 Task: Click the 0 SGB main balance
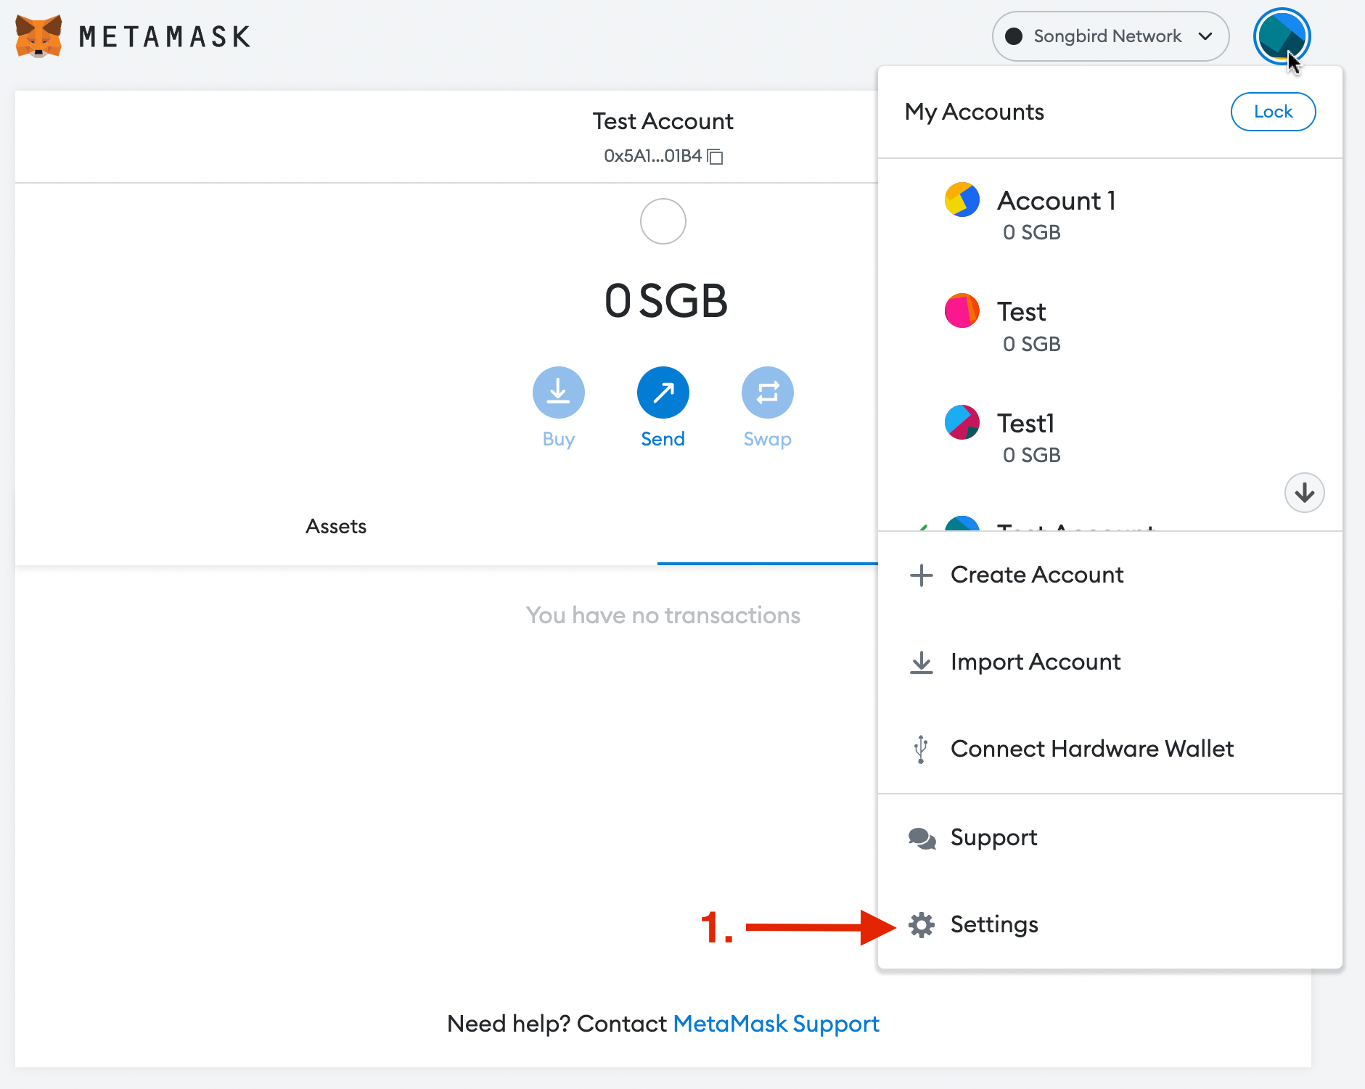665,300
